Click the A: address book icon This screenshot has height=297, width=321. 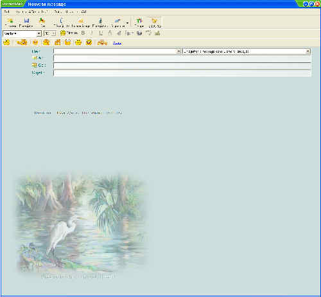[34, 58]
